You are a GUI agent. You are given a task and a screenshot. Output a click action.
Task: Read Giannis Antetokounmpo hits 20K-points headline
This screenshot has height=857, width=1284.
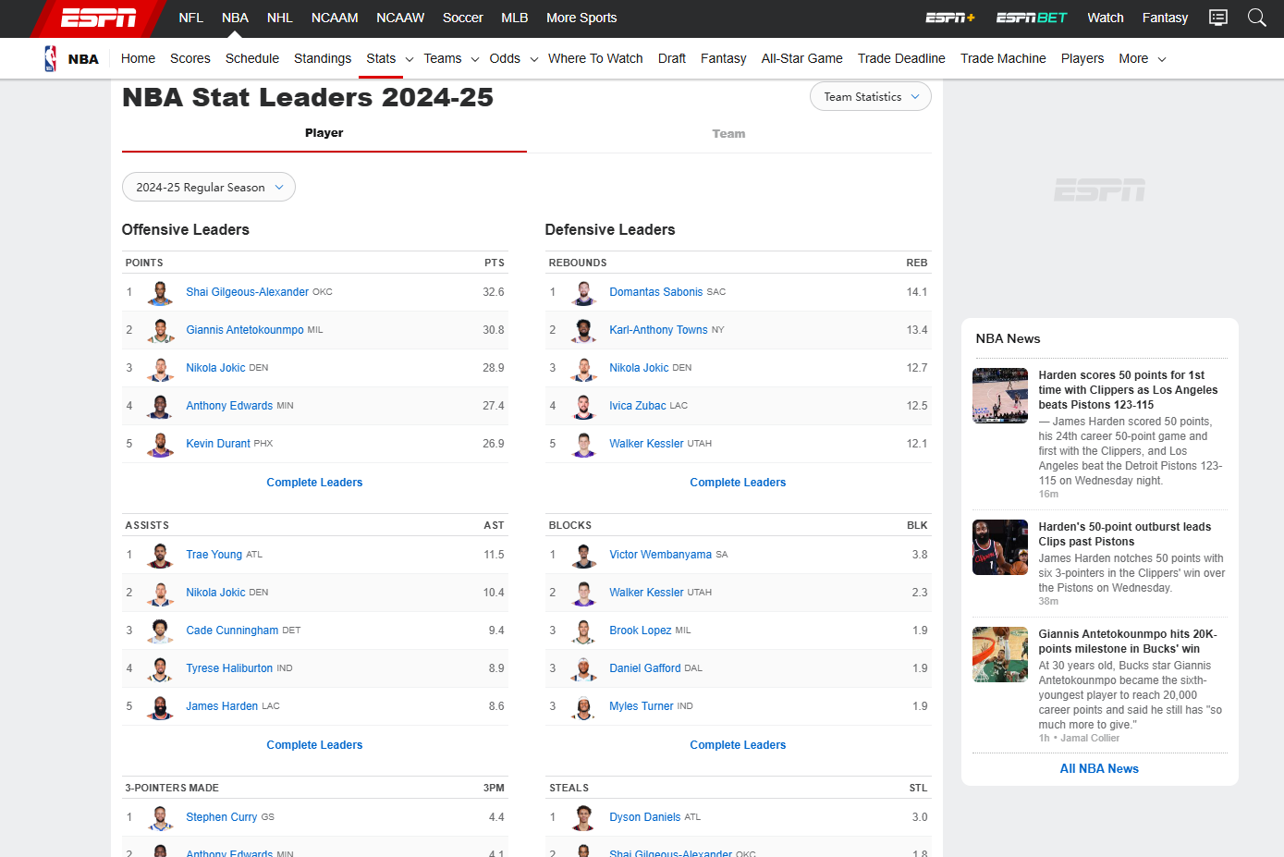coord(1128,642)
